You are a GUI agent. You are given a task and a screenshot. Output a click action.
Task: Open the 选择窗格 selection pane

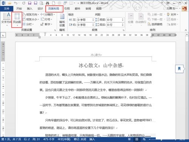coord(155,24)
